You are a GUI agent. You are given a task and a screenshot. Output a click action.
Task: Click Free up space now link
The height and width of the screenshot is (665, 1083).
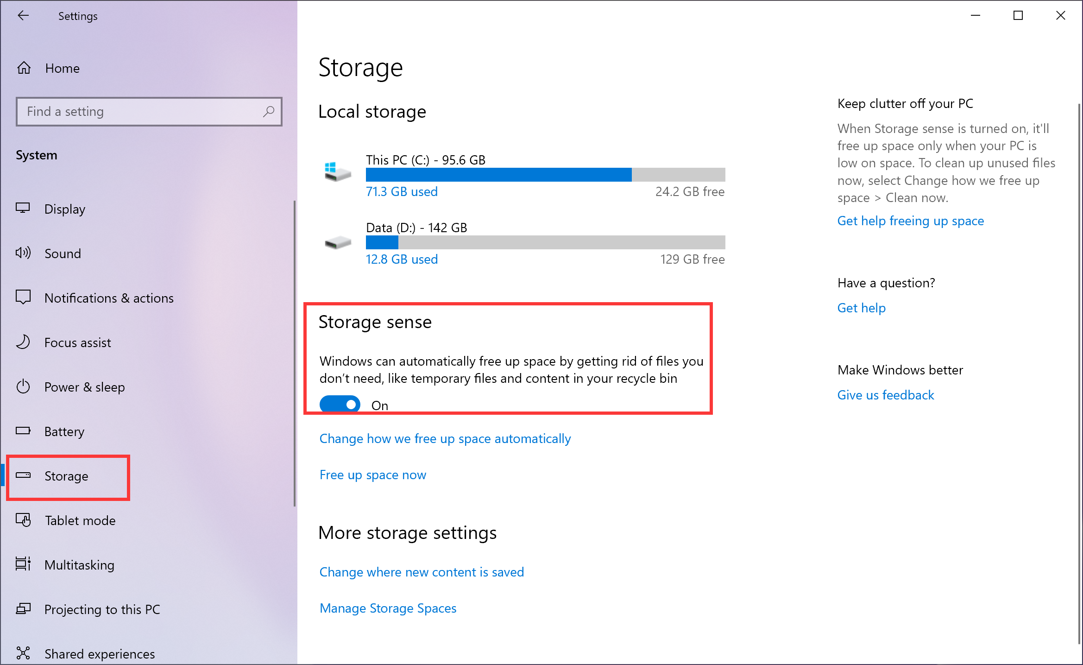[x=372, y=475]
